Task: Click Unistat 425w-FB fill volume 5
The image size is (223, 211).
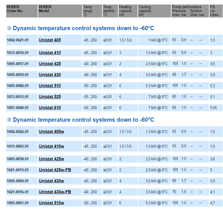Action: pyautogui.click(x=211, y=170)
